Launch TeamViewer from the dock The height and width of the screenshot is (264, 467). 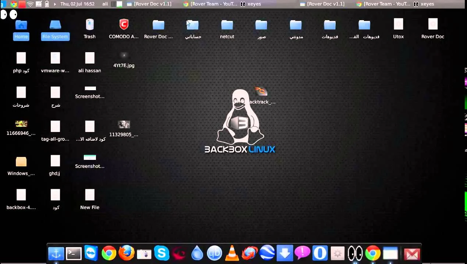91,253
